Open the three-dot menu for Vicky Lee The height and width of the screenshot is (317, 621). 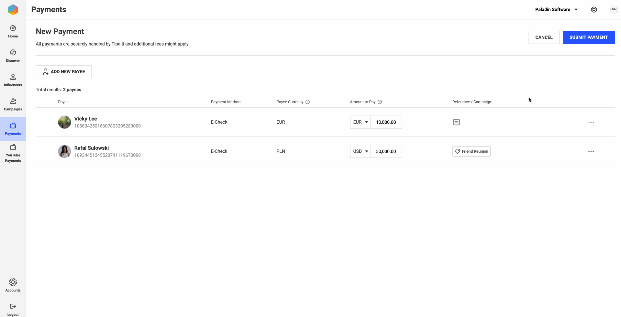[x=591, y=122]
